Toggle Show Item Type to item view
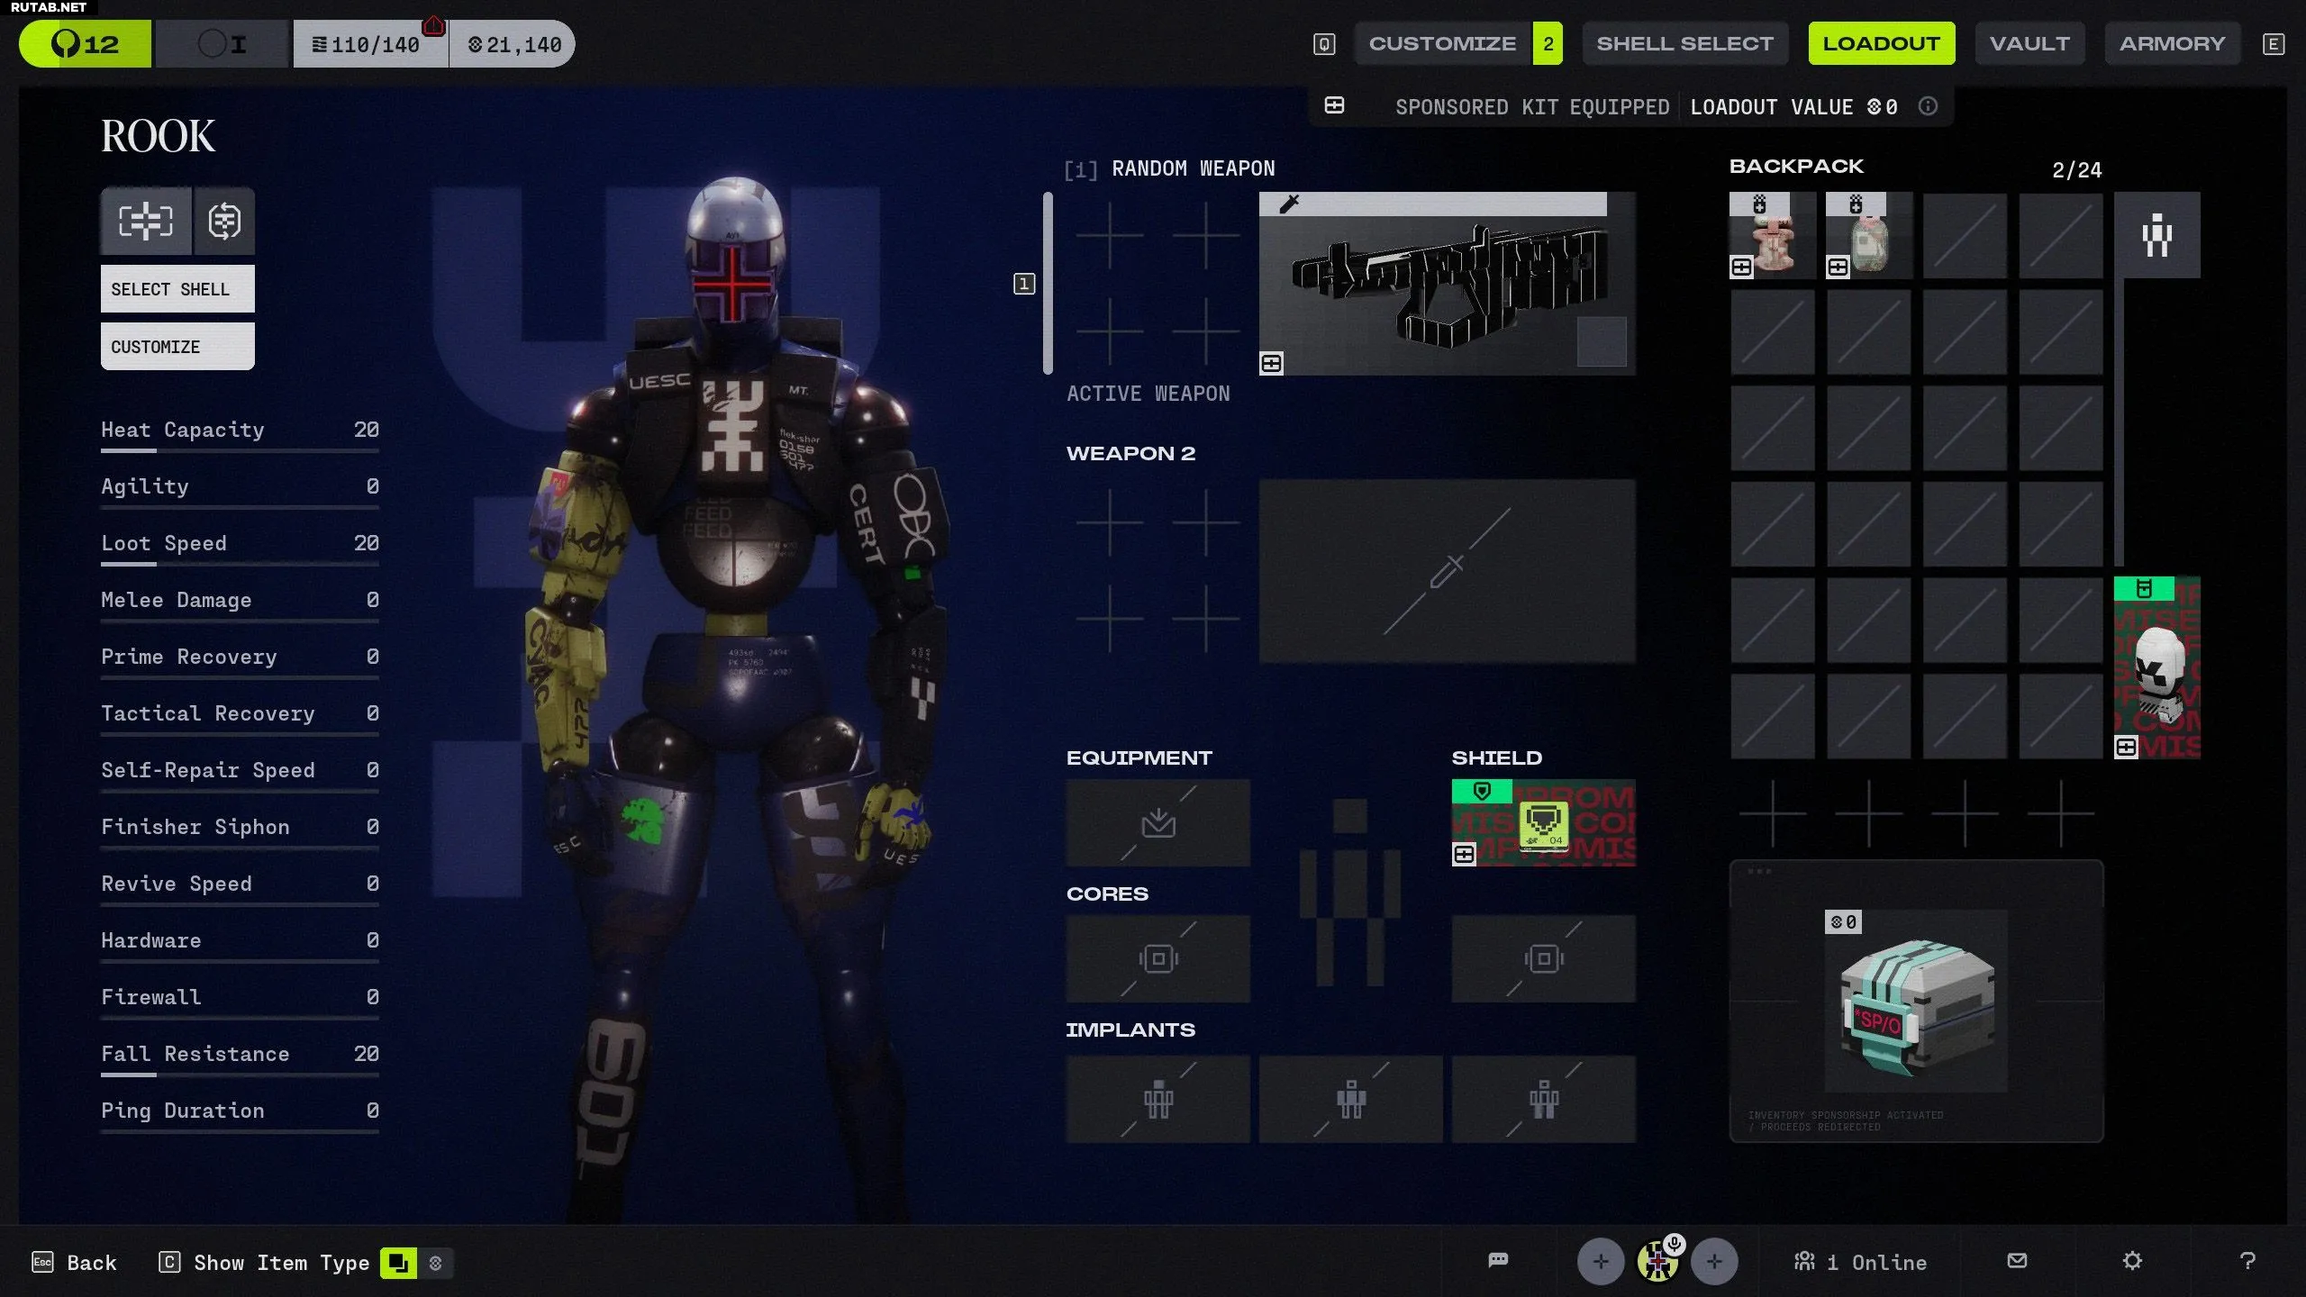 coord(398,1263)
